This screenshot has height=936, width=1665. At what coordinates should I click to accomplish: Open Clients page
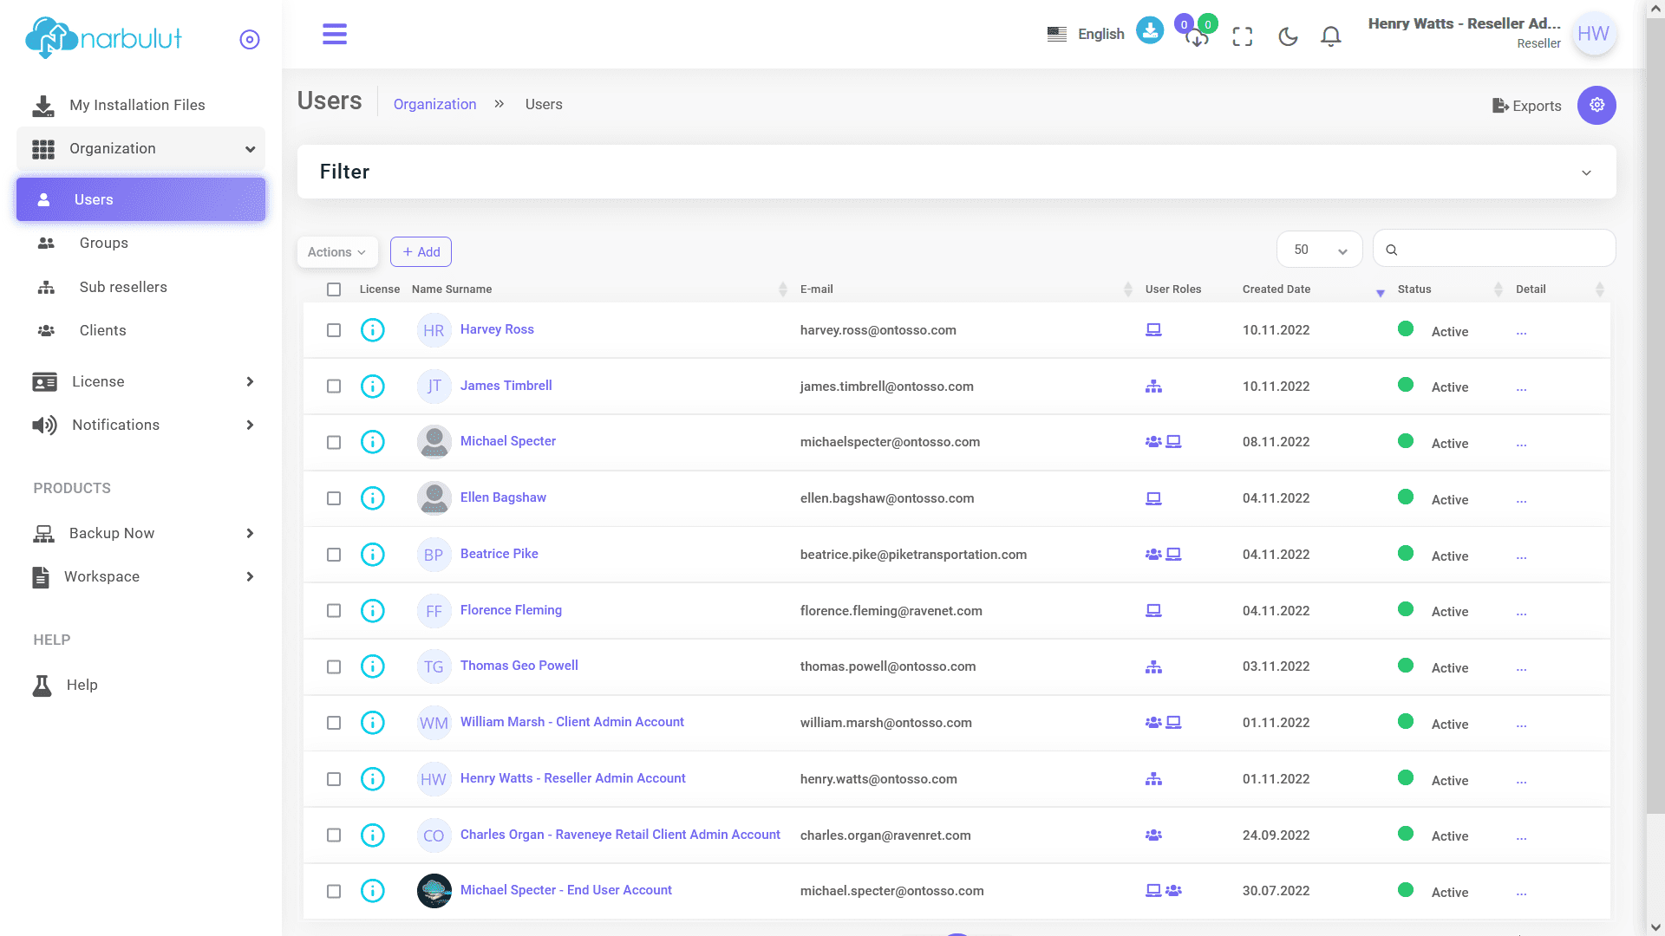click(x=102, y=331)
